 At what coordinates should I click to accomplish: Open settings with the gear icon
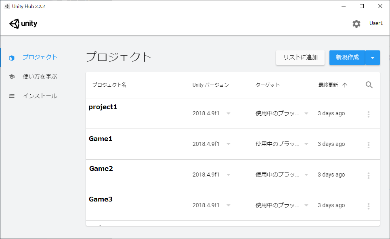coord(356,24)
